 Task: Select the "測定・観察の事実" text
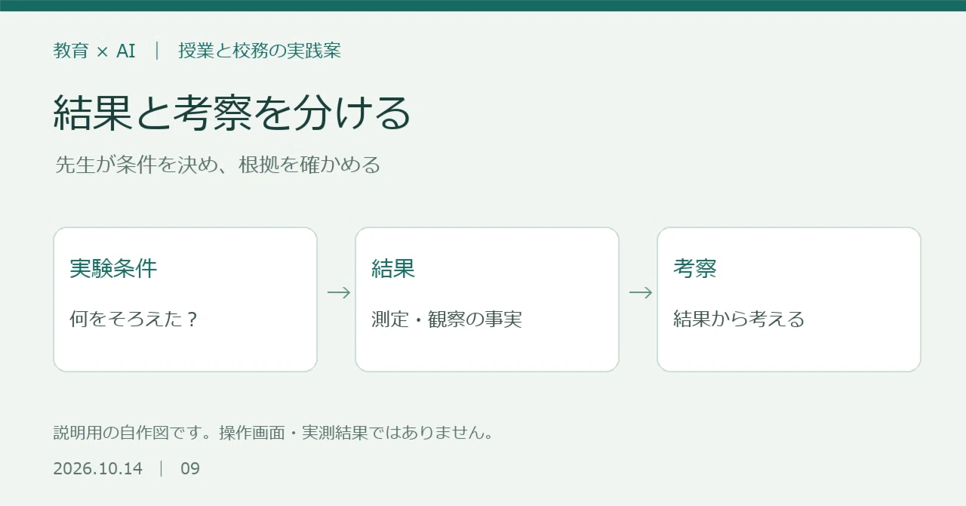click(x=447, y=319)
